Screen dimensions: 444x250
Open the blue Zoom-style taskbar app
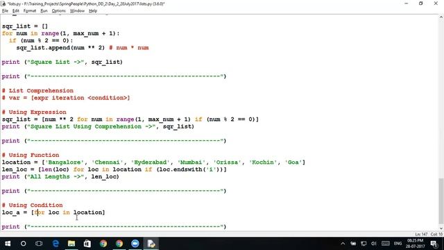135,244
